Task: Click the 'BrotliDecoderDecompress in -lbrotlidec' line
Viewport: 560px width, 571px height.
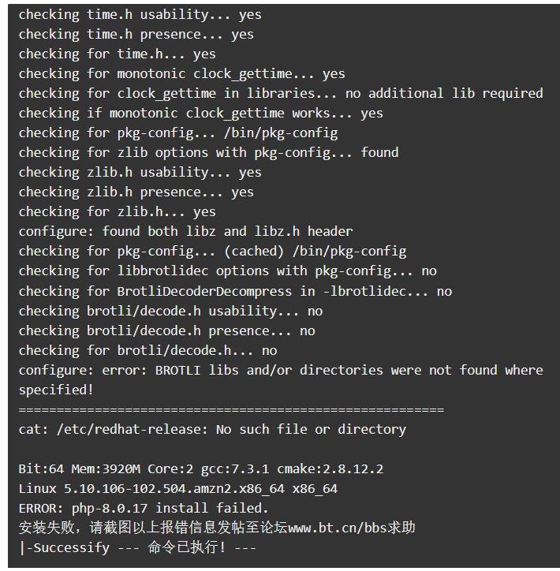Action: [235, 292]
